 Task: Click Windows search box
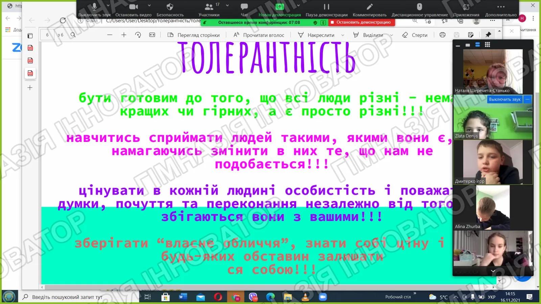coord(78,297)
